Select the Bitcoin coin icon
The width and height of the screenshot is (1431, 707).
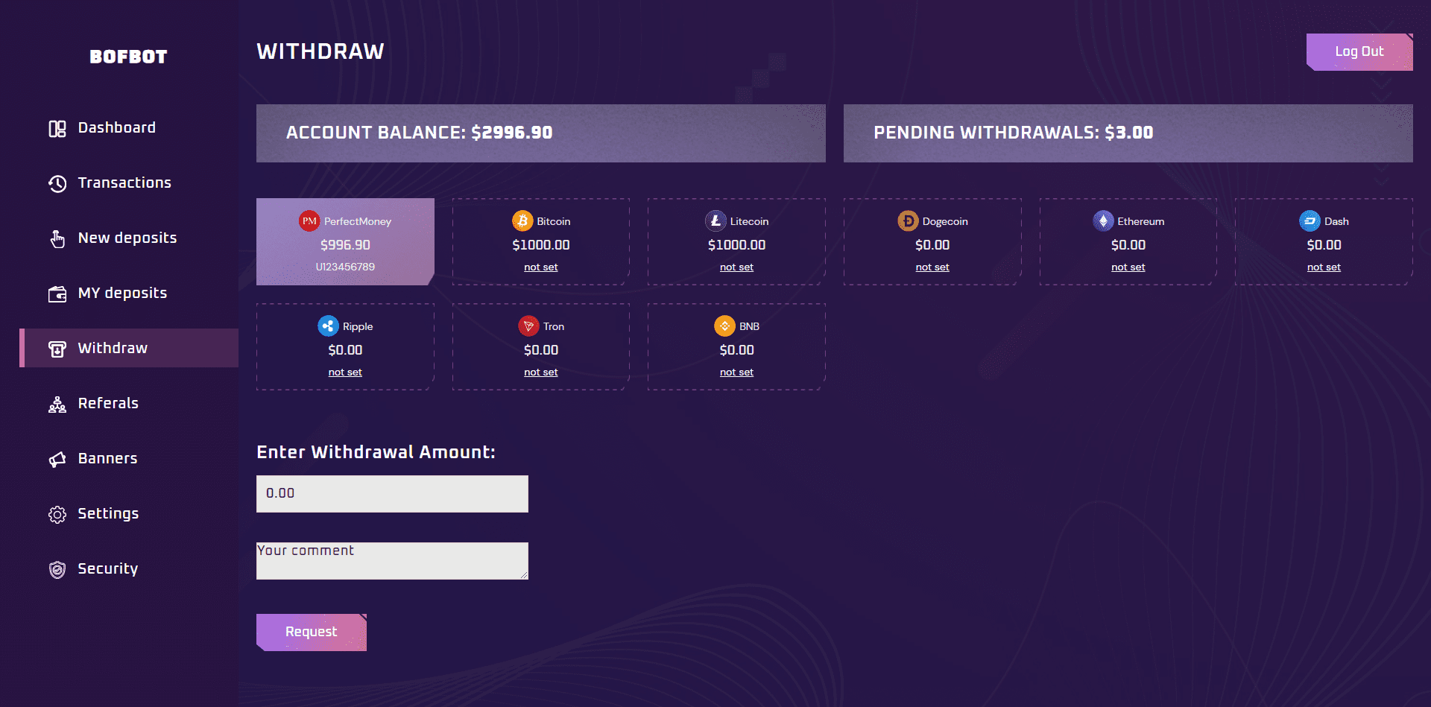(x=522, y=221)
